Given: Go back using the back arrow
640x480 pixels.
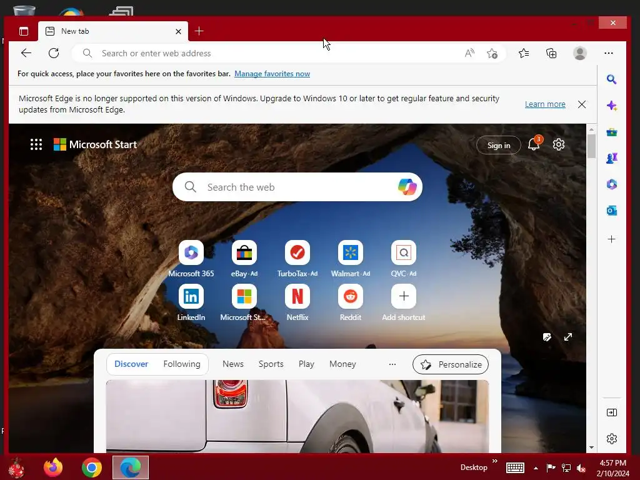Looking at the screenshot, I should (x=26, y=53).
